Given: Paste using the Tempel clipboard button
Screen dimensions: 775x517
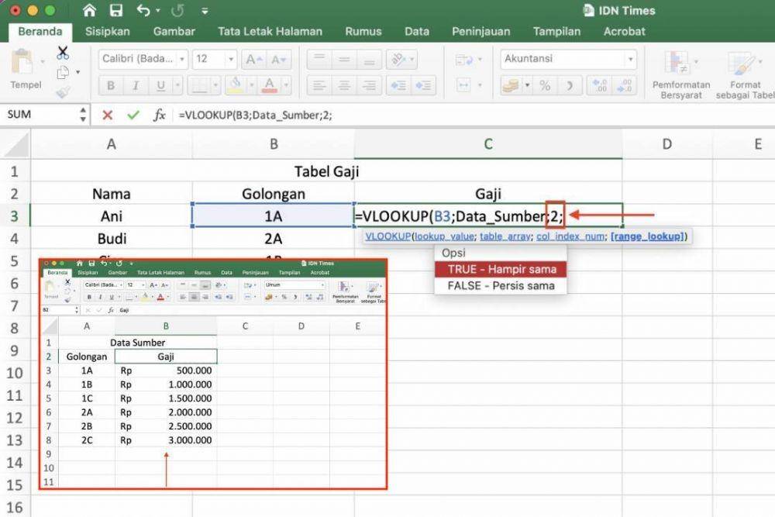Looking at the screenshot, I should point(26,69).
